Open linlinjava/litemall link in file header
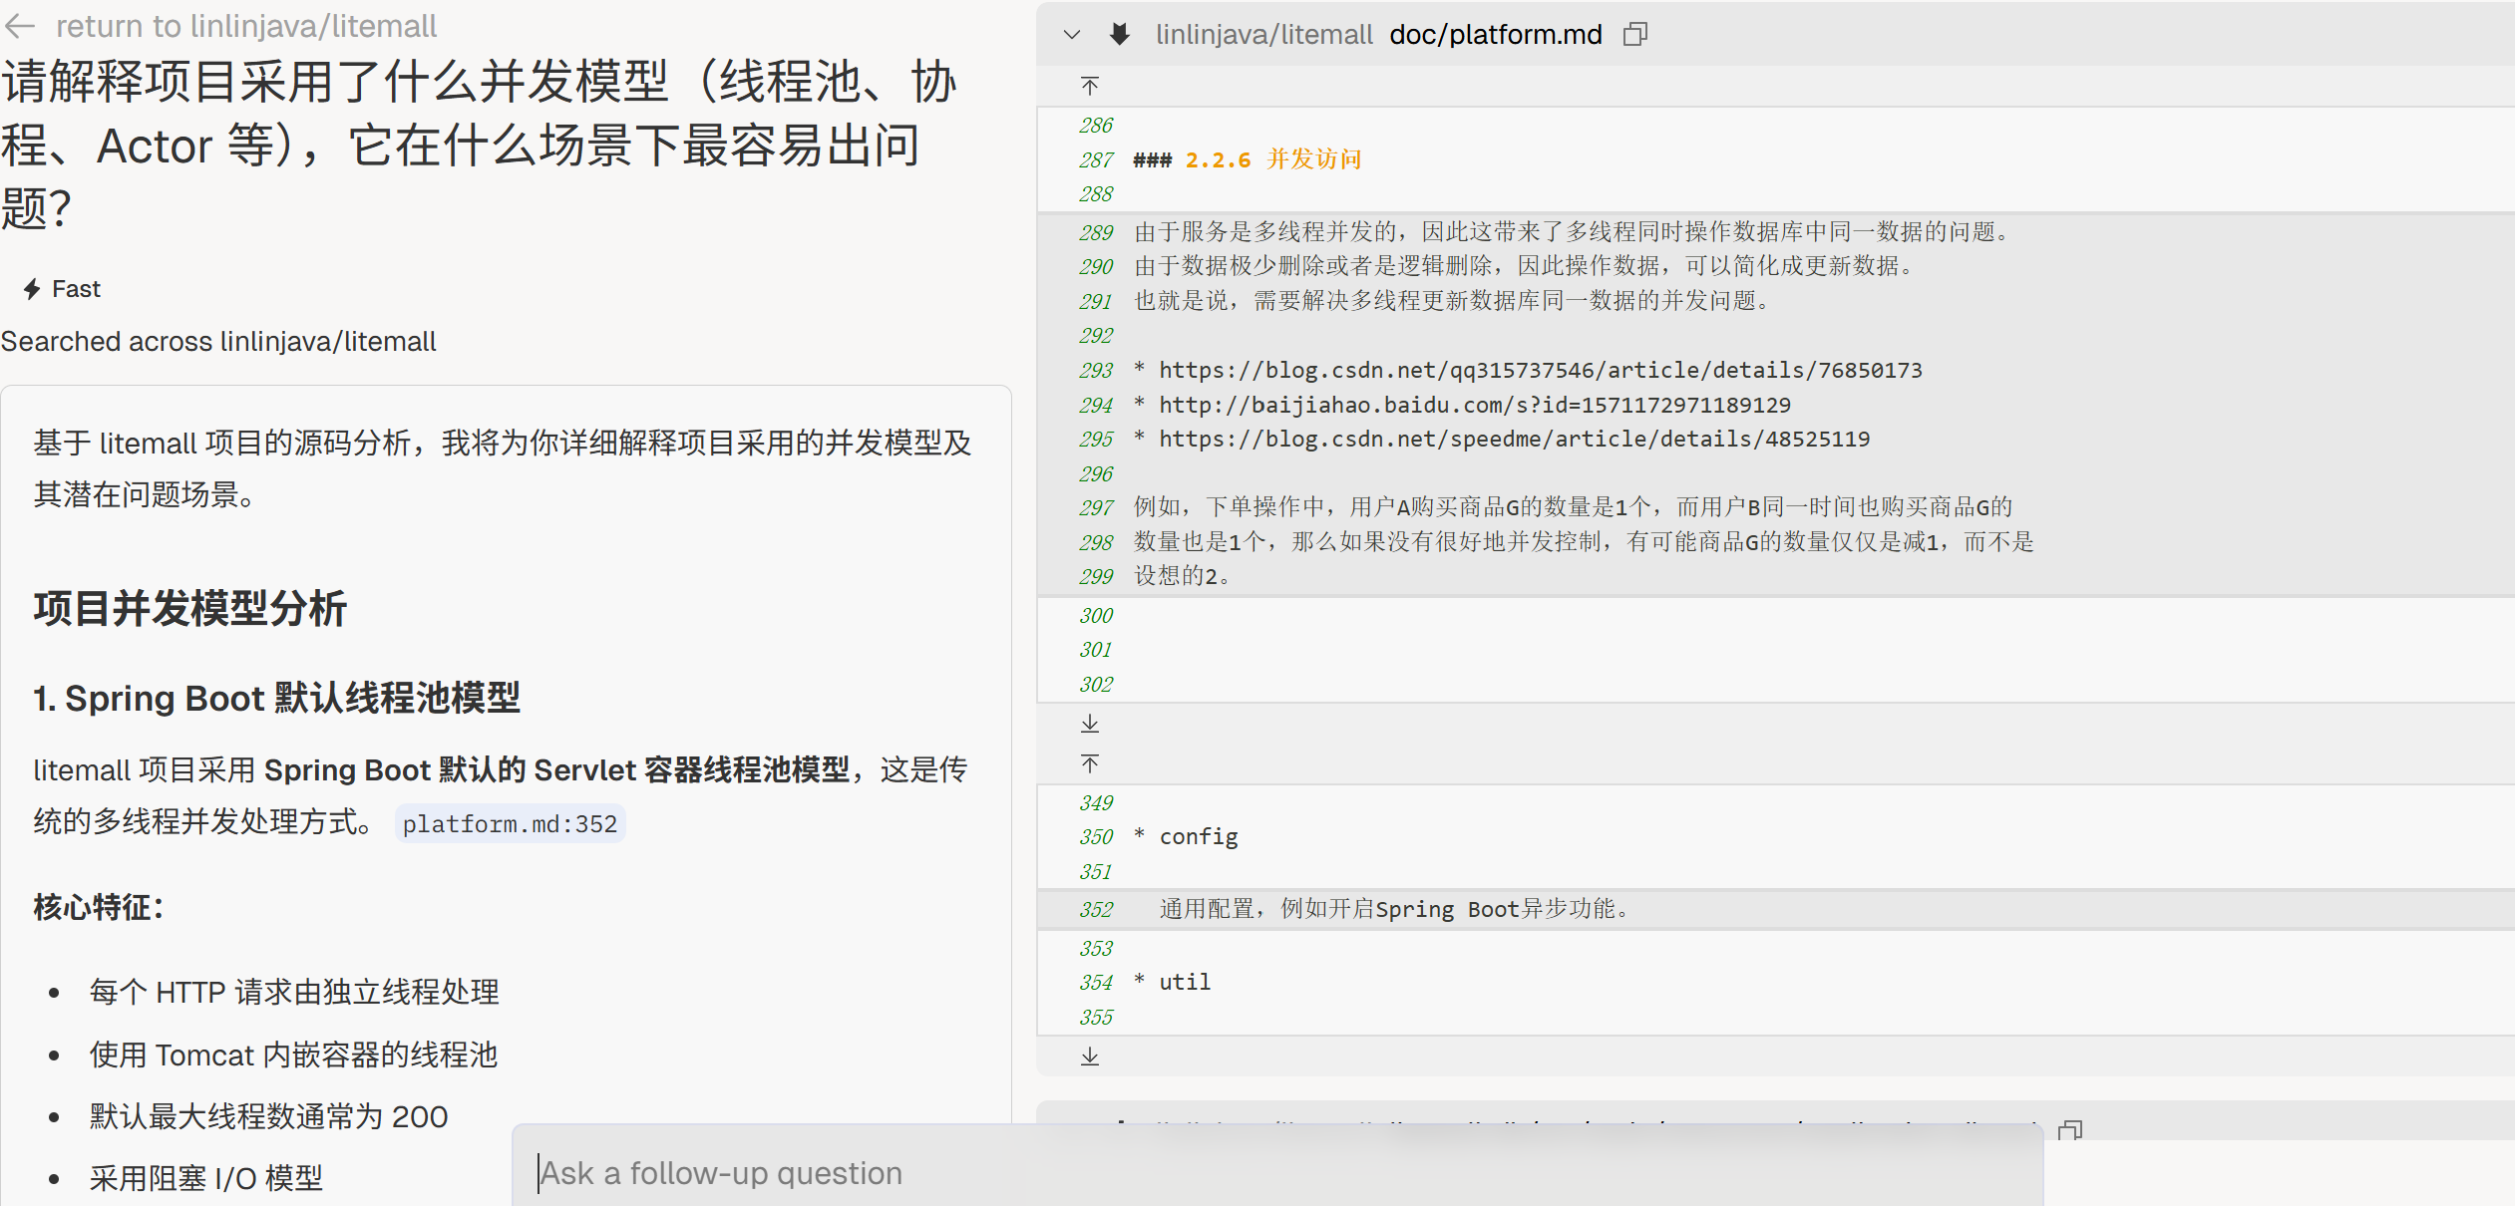This screenshot has height=1206, width=2515. [x=1263, y=34]
